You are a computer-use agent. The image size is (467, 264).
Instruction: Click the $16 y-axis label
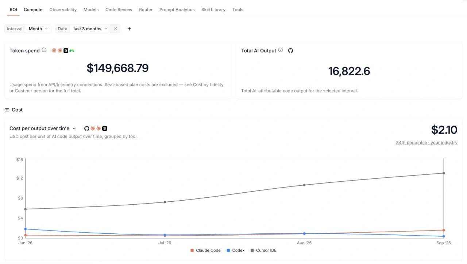[x=20, y=160]
